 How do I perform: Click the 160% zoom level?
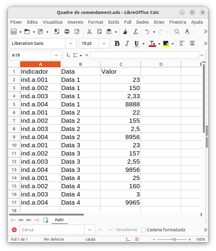click(200, 239)
